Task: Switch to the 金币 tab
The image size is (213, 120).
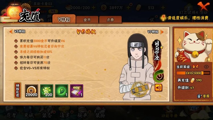Action: point(87,20)
